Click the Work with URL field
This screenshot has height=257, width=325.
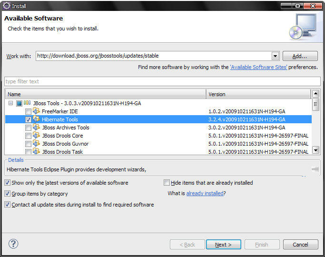pyautogui.click(x=153, y=56)
